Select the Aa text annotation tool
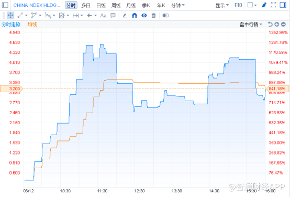This screenshot has width=290, height=197. click(103, 16)
